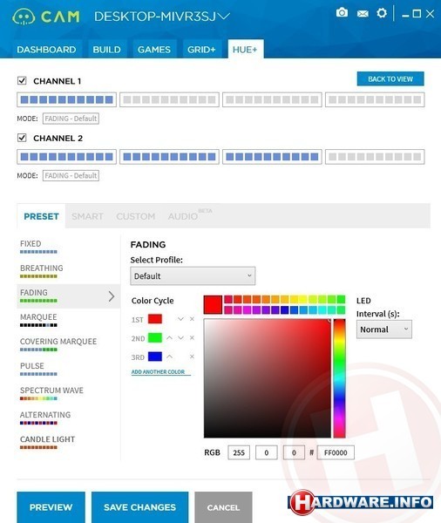Open the Select Profile Default dropdown
Image resolution: width=441 pixels, height=523 pixels.
pos(193,275)
